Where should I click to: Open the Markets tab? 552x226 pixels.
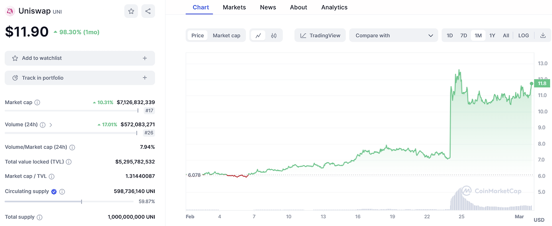(234, 7)
